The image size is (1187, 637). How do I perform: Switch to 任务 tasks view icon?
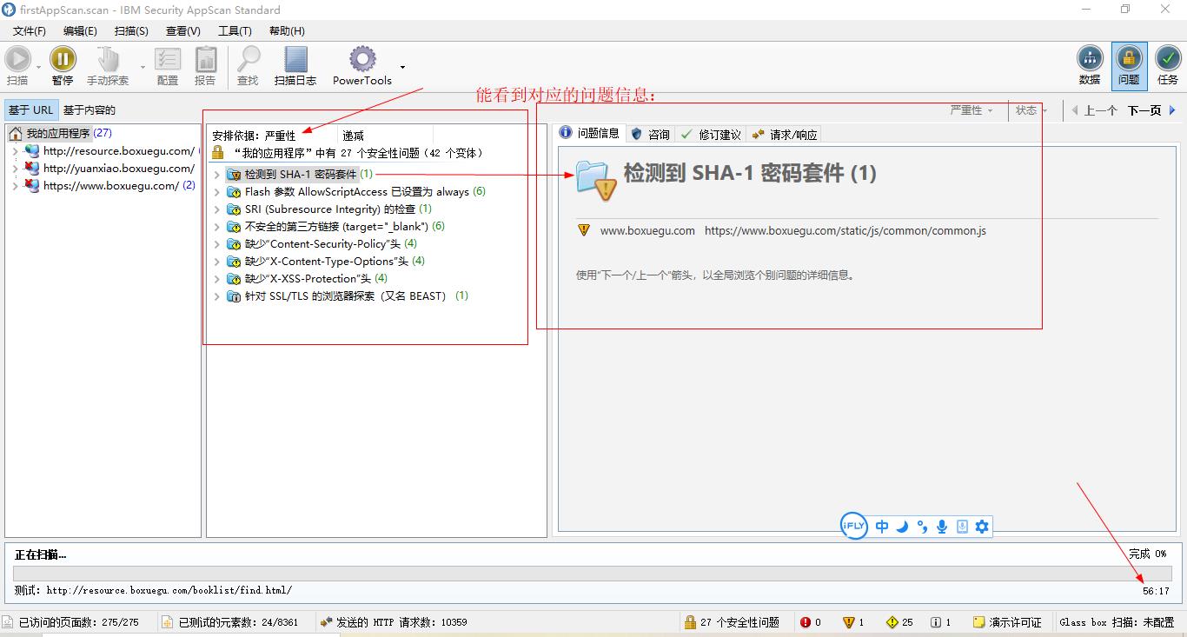click(1168, 59)
